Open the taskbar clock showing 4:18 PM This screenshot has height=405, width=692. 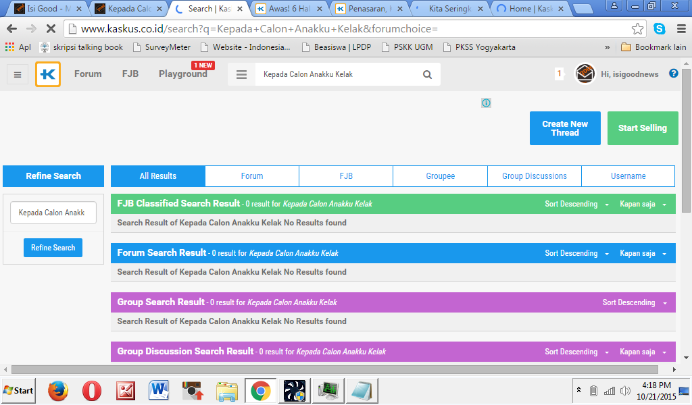pyautogui.click(x=656, y=391)
